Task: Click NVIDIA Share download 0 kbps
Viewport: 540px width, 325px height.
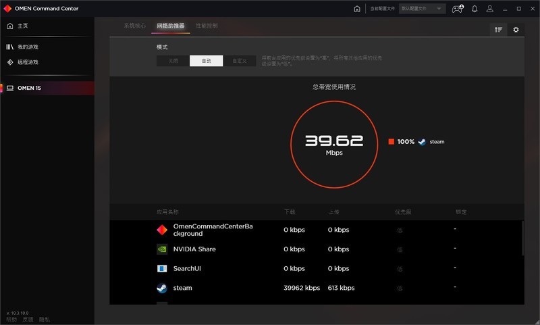Action: (x=294, y=249)
